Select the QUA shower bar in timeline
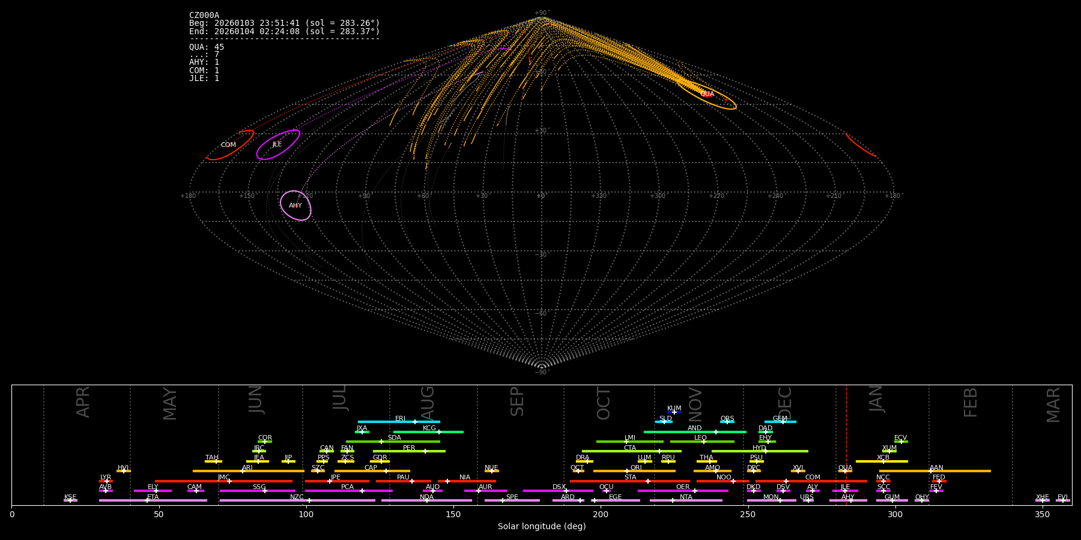1081x540 pixels. pos(845,471)
